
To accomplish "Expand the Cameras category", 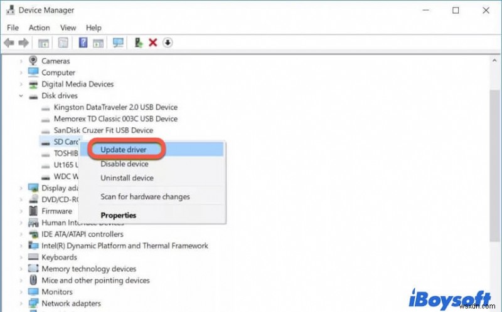I will (x=21, y=61).
